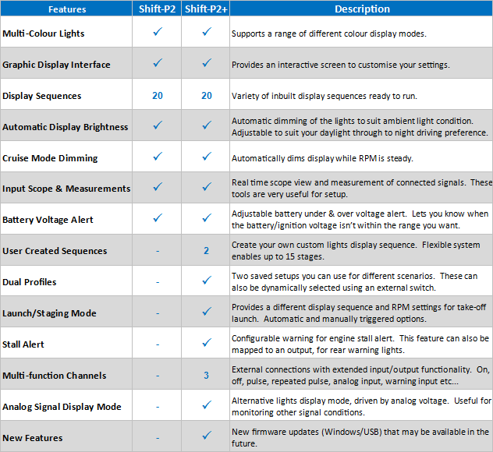Viewport: 493px width, 452px height.
Task: Click the Shift-P2+ checkmark for Analog Signal Display Mode
Action: pyautogui.click(x=207, y=405)
